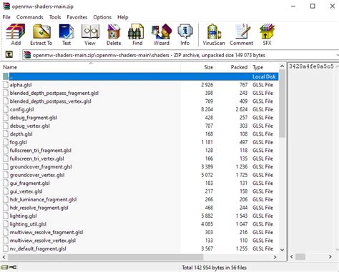Click the file icon of lighting.glsl
Screen dimensions: 339x272
[x=6, y=216]
